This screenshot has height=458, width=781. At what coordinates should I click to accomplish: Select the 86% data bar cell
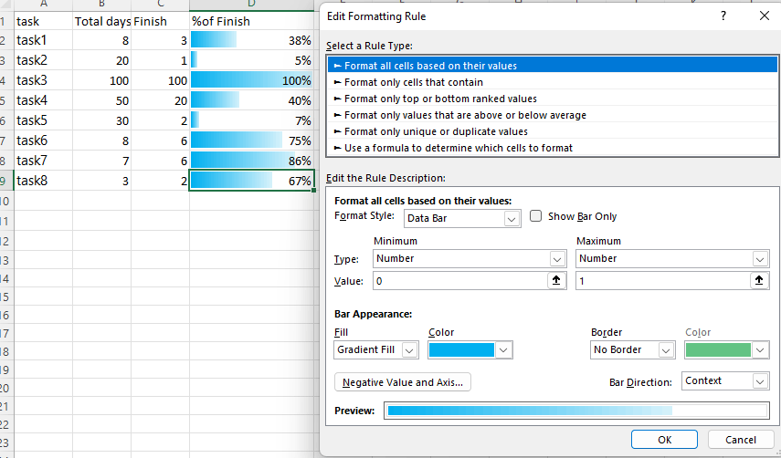(251, 161)
